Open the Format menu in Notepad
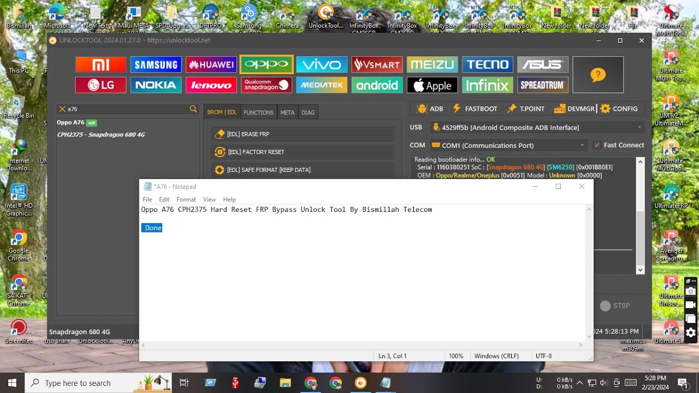The height and width of the screenshot is (393, 699). [x=186, y=199]
